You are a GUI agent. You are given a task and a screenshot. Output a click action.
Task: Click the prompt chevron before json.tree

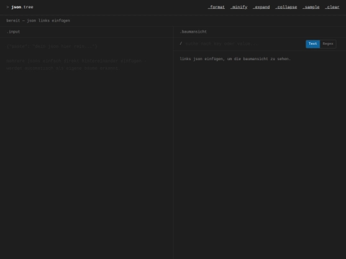click(x=8, y=7)
